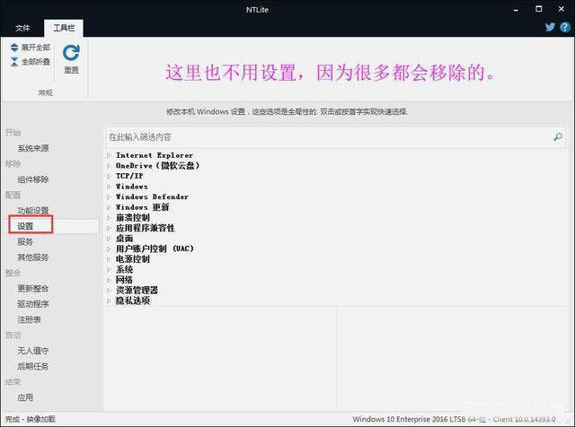Open the 系统来源 page
This screenshot has width=575, height=427.
click(33, 148)
